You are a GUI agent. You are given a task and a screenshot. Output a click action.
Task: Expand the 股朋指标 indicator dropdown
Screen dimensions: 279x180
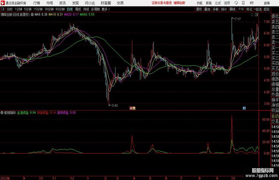pyautogui.click(x=2, y=113)
